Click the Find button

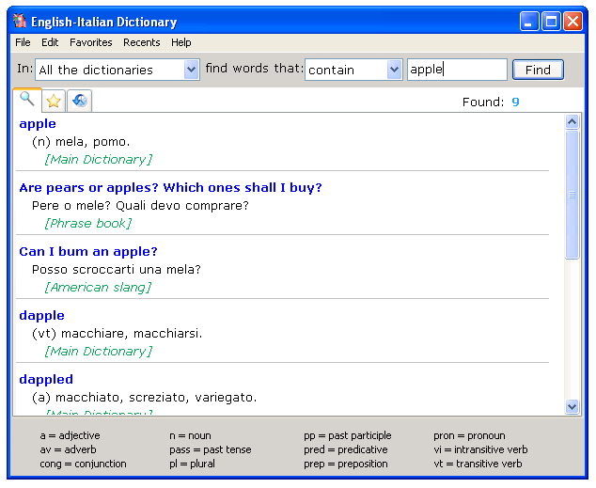pos(538,70)
